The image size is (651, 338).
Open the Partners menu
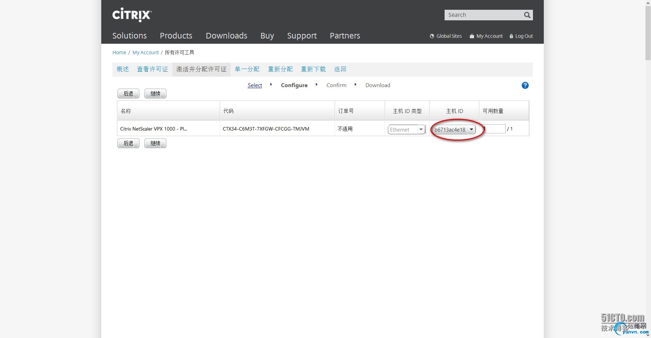tap(345, 36)
